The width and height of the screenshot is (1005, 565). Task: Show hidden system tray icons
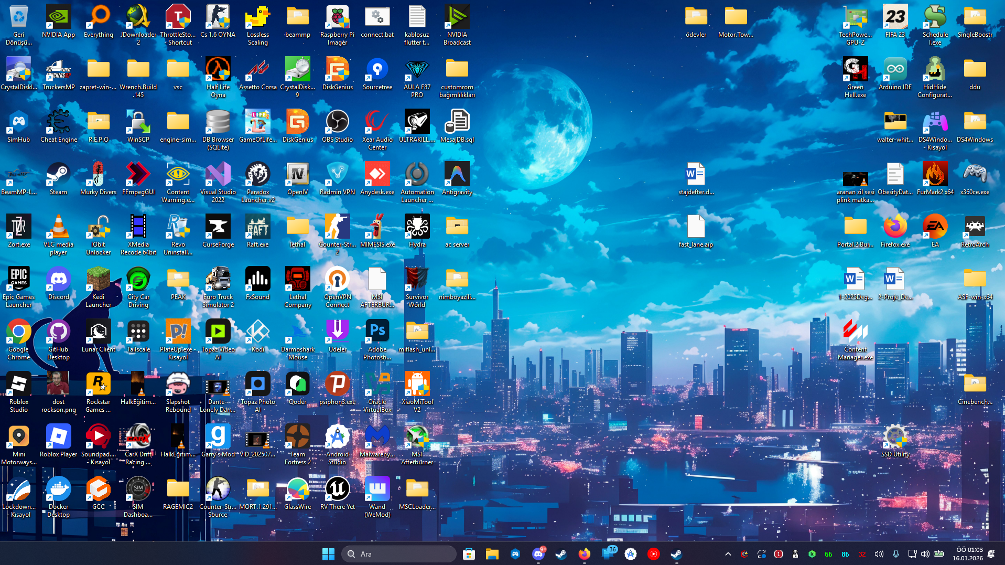[728, 554]
